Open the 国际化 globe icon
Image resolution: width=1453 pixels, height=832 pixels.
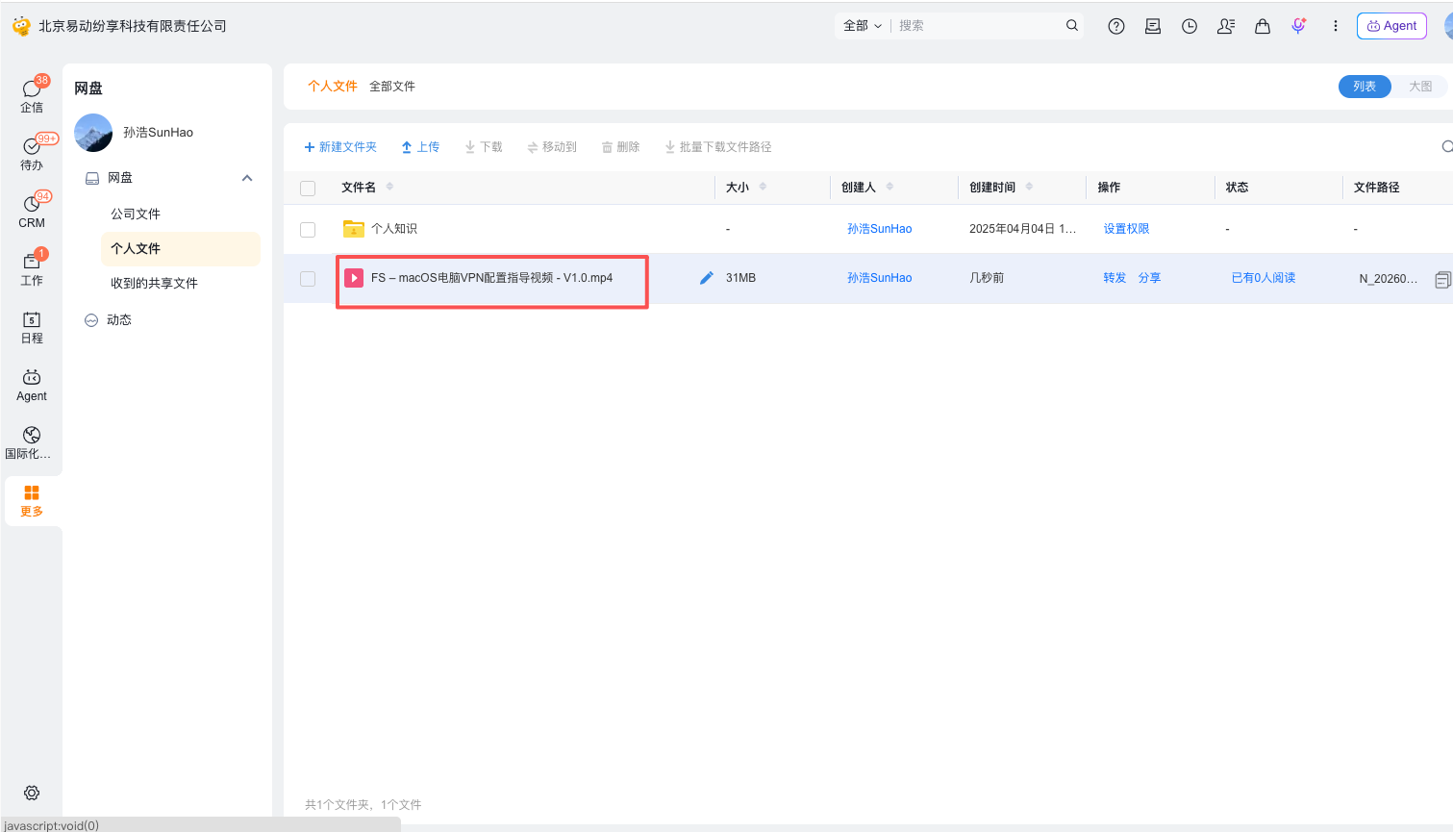[x=32, y=435]
